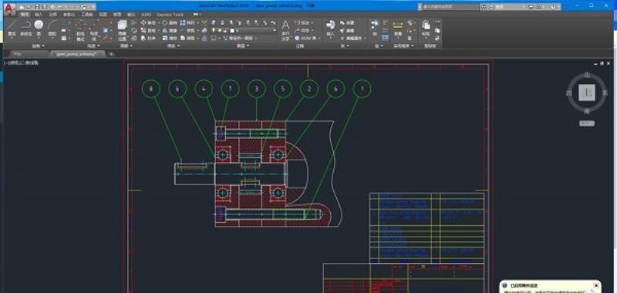617x293 pixels.
Task: Switch to gear_pump_subassy drawing tab
Action: click(x=76, y=54)
